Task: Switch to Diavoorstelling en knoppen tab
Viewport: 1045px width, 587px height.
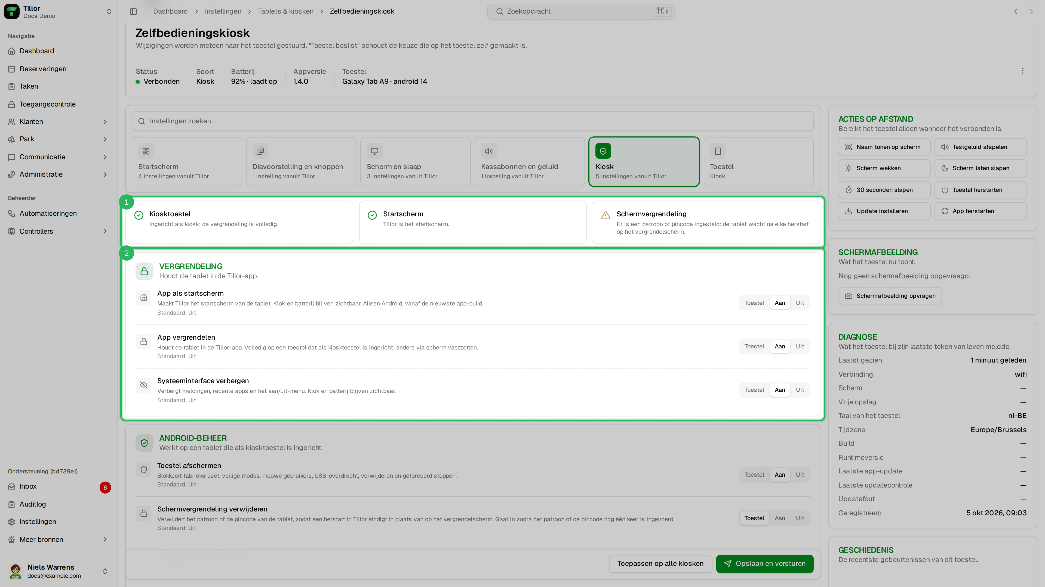Action: click(301, 162)
